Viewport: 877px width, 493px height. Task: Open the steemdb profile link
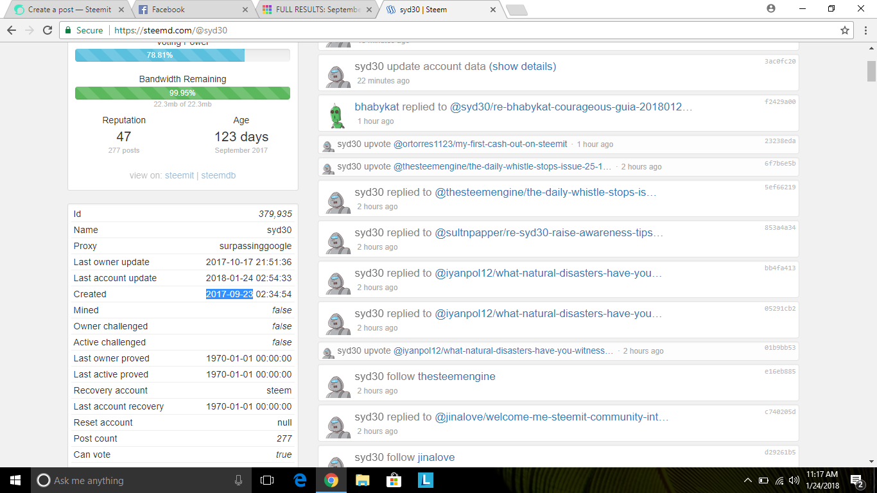pyautogui.click(x=218, y=175)
